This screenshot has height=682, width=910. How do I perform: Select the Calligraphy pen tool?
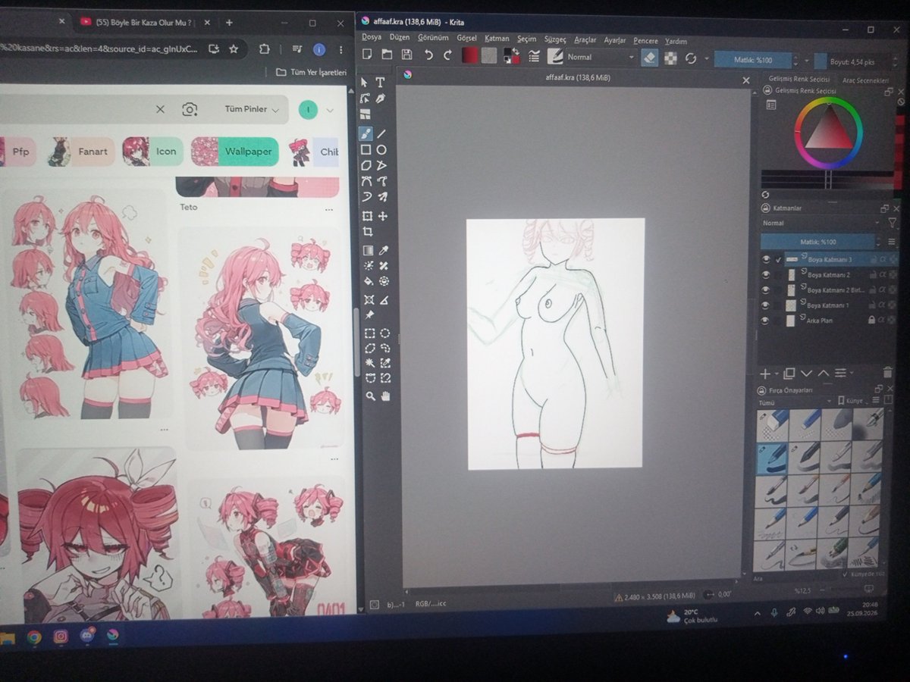click(x=381, y=99)
